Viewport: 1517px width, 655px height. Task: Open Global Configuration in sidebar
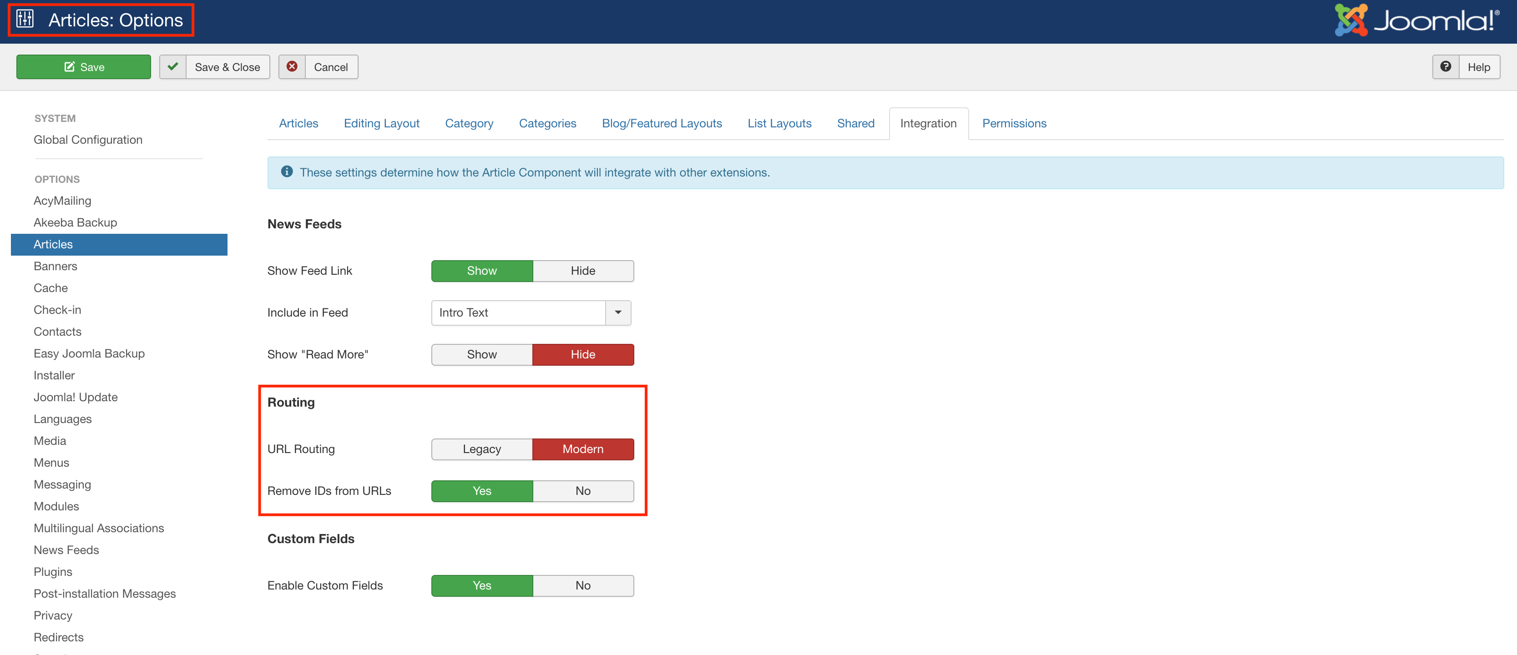point(88,140)
